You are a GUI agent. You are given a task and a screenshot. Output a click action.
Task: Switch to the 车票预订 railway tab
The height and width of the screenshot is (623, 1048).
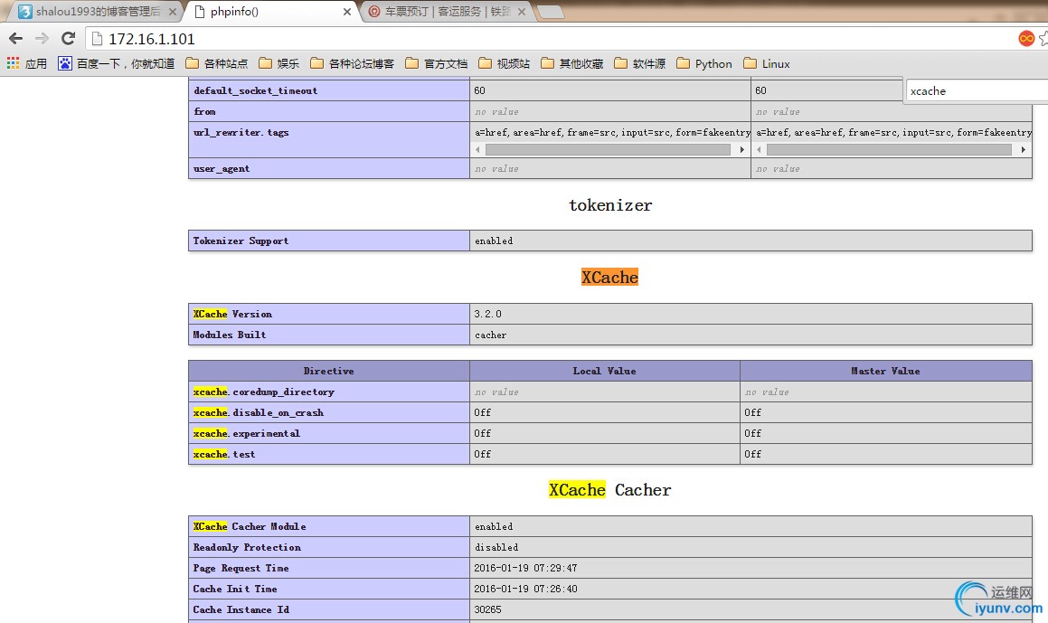448,12
